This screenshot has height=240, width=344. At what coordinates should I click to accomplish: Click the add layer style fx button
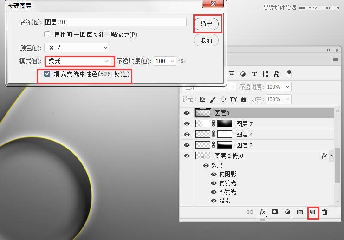[262, 212]
